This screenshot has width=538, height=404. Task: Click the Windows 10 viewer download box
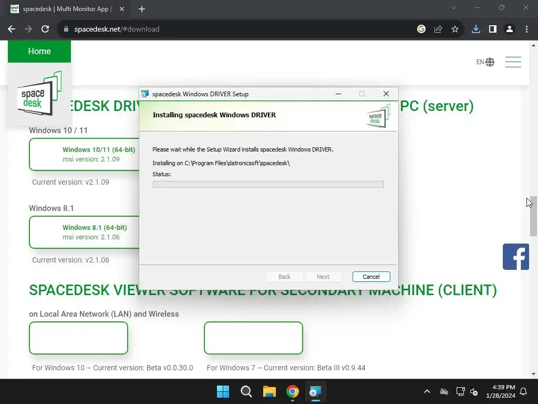pos(79,338)
